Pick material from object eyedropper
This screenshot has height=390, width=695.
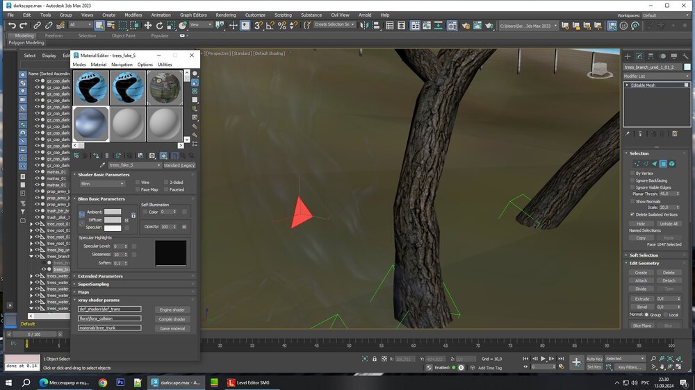tap(104, 165)
